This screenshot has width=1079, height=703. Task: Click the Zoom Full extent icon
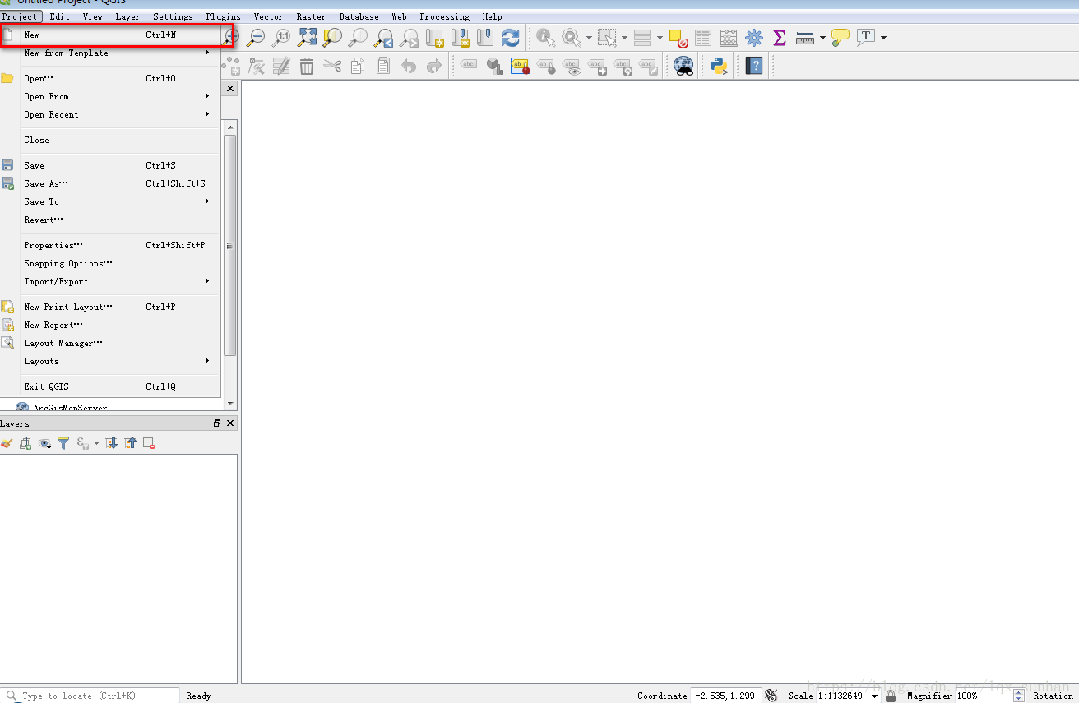pyautogui.click(x=307, y=37)
